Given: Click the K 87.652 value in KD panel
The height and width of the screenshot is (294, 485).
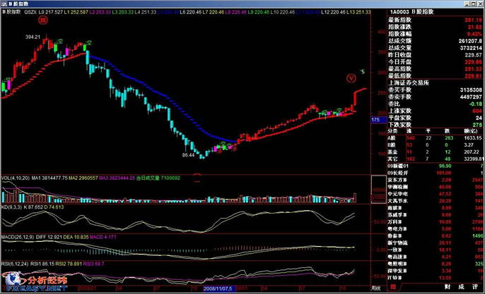Looking at the screenshot, I should (x=33, y=207).
